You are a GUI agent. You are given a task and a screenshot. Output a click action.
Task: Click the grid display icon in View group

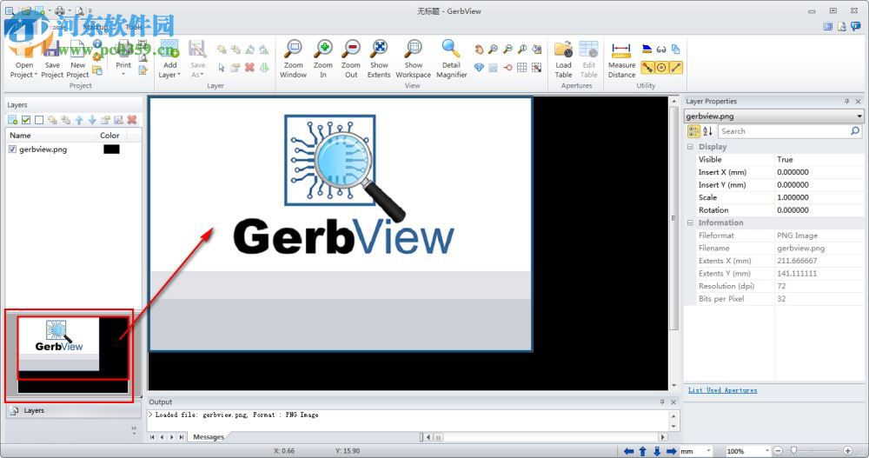click(x=522, y=68)
